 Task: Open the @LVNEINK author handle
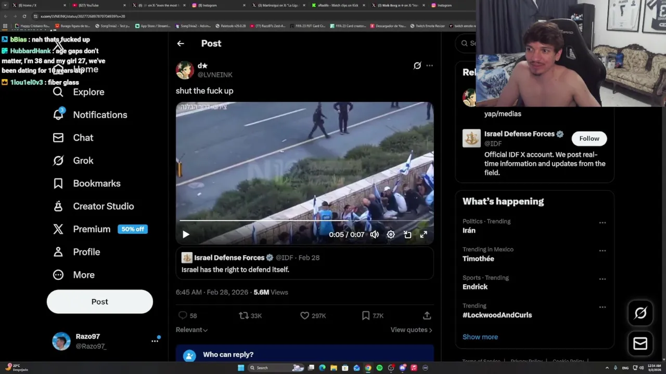click(x=215, y=75)
